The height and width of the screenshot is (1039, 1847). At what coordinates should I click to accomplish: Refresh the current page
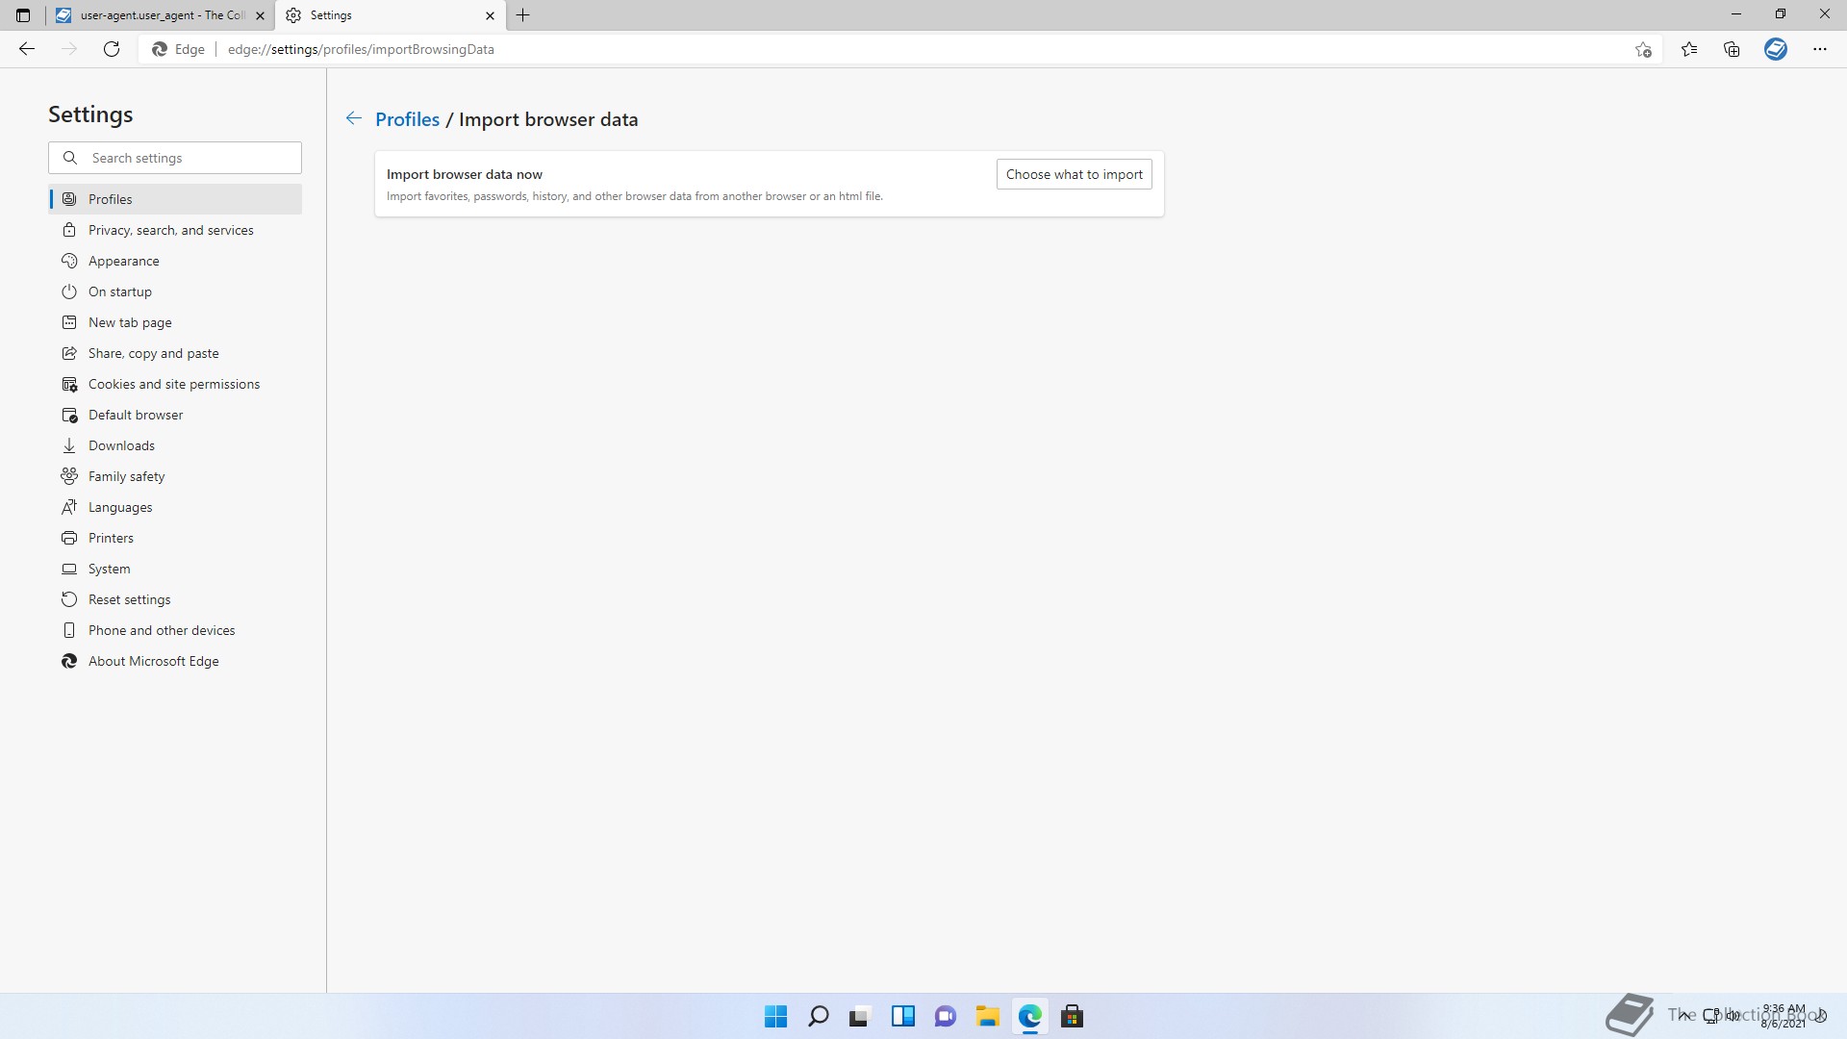[112, 49]
